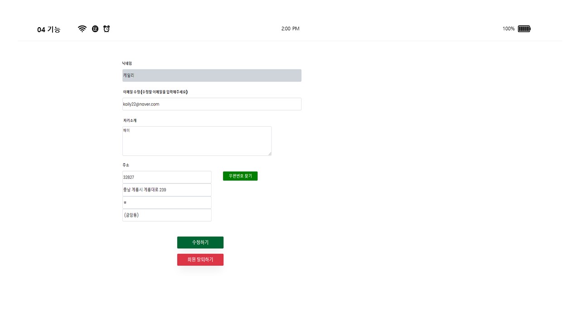Image resolution: width=580 pixels, height=326 pixels.
Task: Select the 2:00 PM clock display
Action: tap(290, 29)
